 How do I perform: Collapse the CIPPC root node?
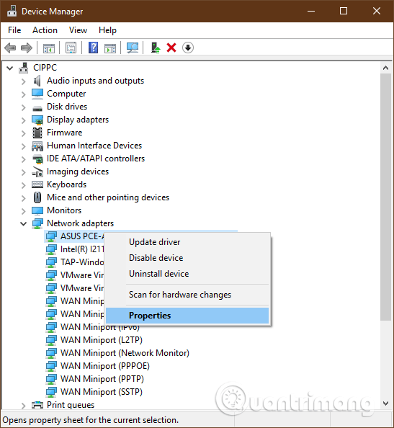(x=10, y=68)
